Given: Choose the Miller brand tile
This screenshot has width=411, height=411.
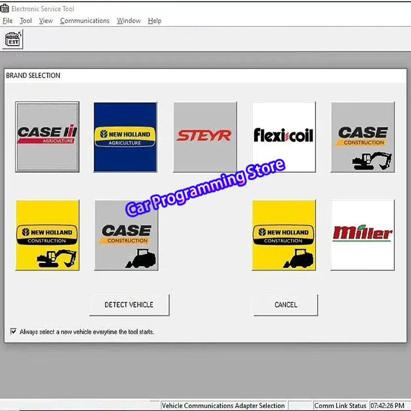Looking at the screenshot, I should (363, 235).
